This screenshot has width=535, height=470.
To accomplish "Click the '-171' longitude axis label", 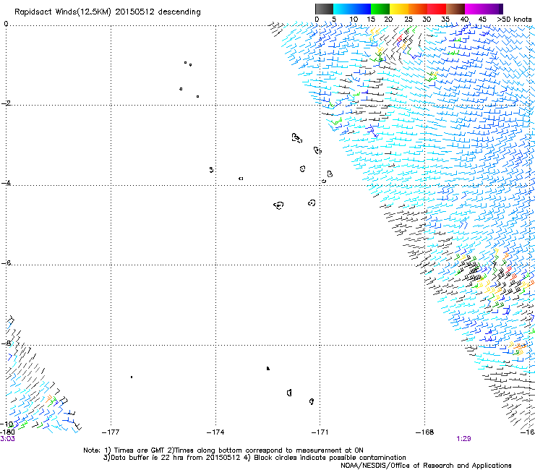I will point(320,432).
